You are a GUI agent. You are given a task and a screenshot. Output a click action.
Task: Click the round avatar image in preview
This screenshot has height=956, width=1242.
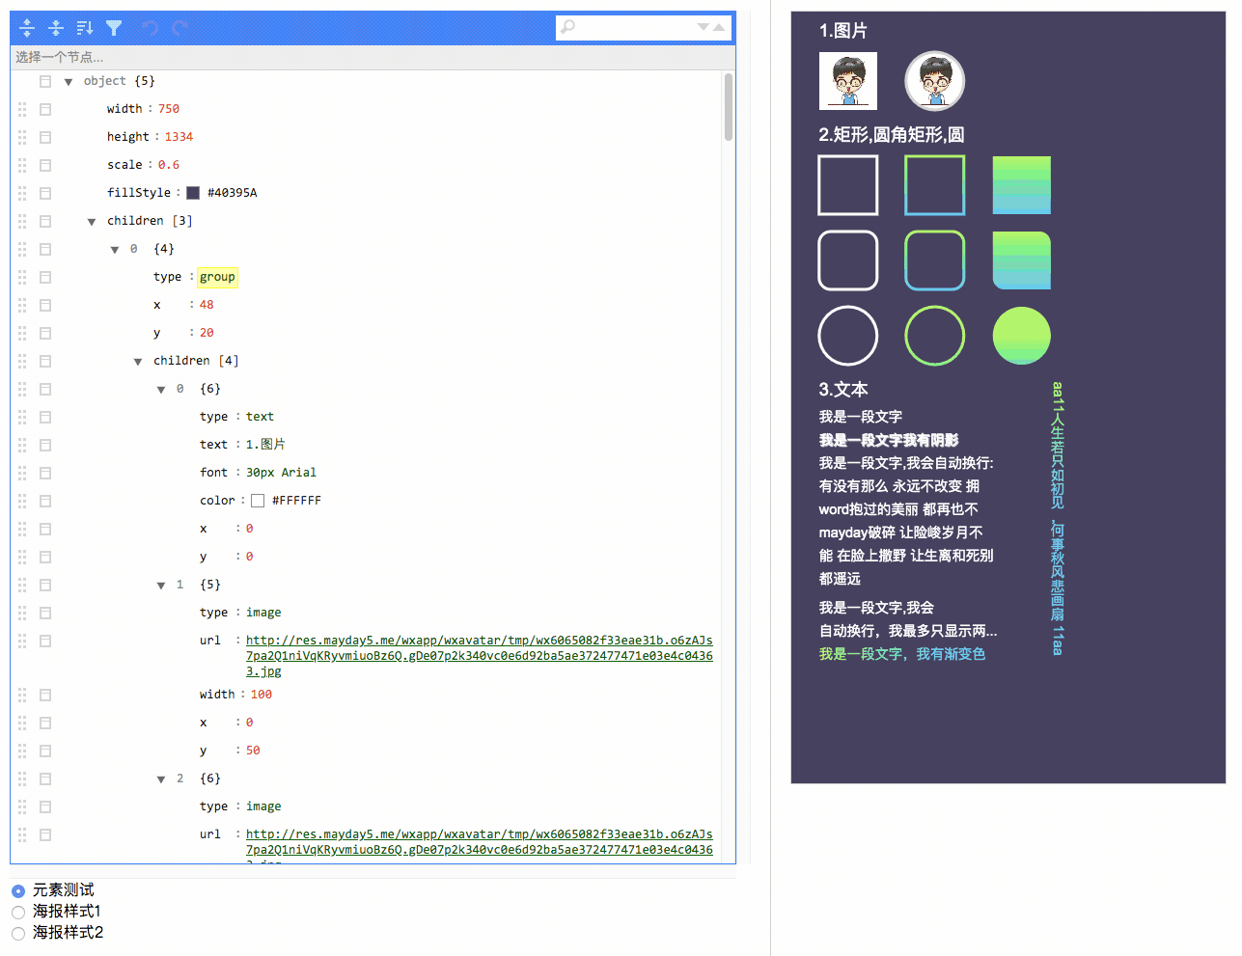(x=935, y=81)
